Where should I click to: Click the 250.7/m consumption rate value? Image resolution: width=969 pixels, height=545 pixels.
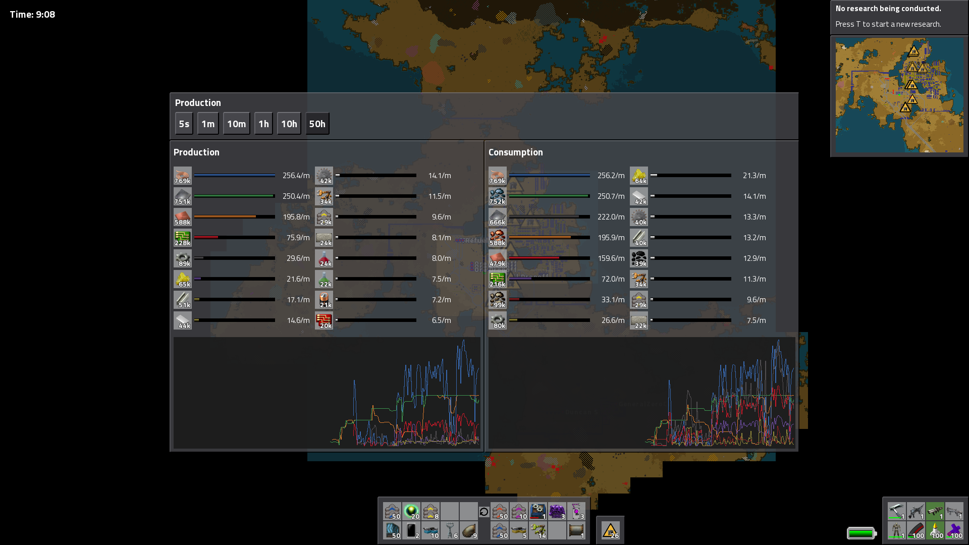coord(611,196)
